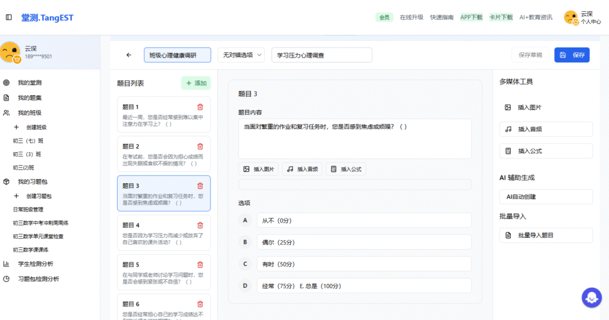
Task: Open the 无对错选项 dropdown
Action: (241, 55)
